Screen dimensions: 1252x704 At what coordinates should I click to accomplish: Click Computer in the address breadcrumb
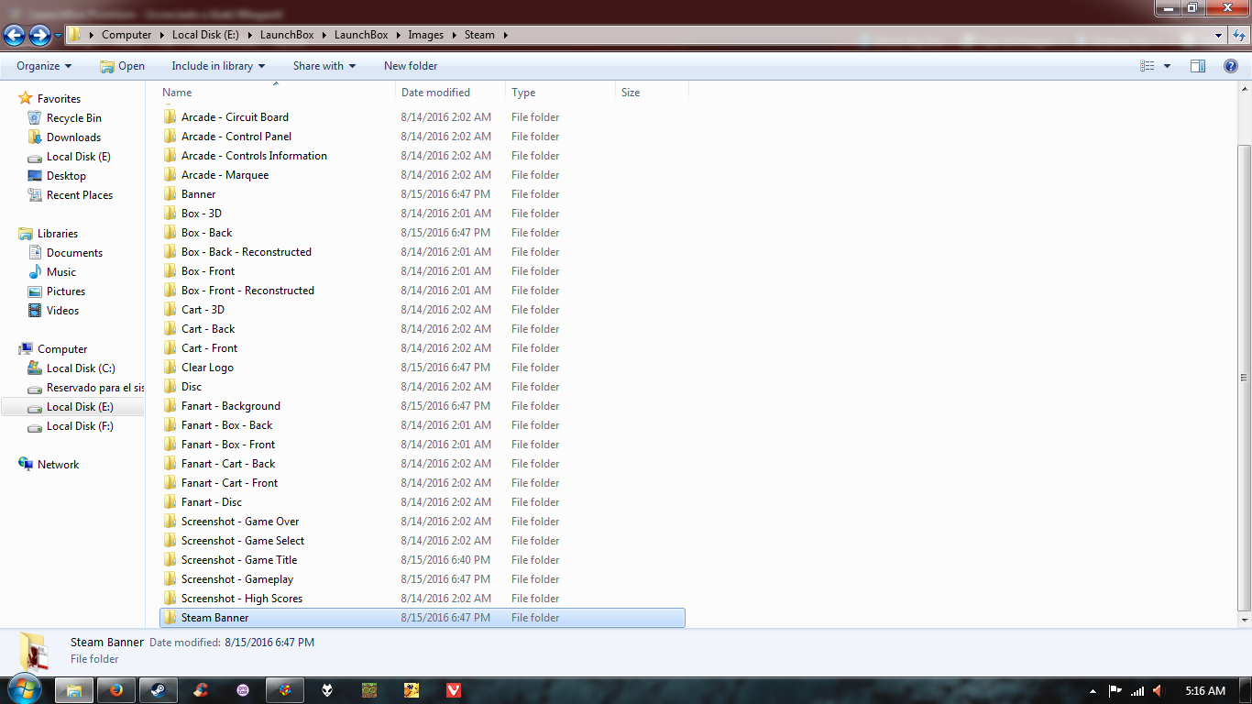pyautogui.click(x=126, y=35)
